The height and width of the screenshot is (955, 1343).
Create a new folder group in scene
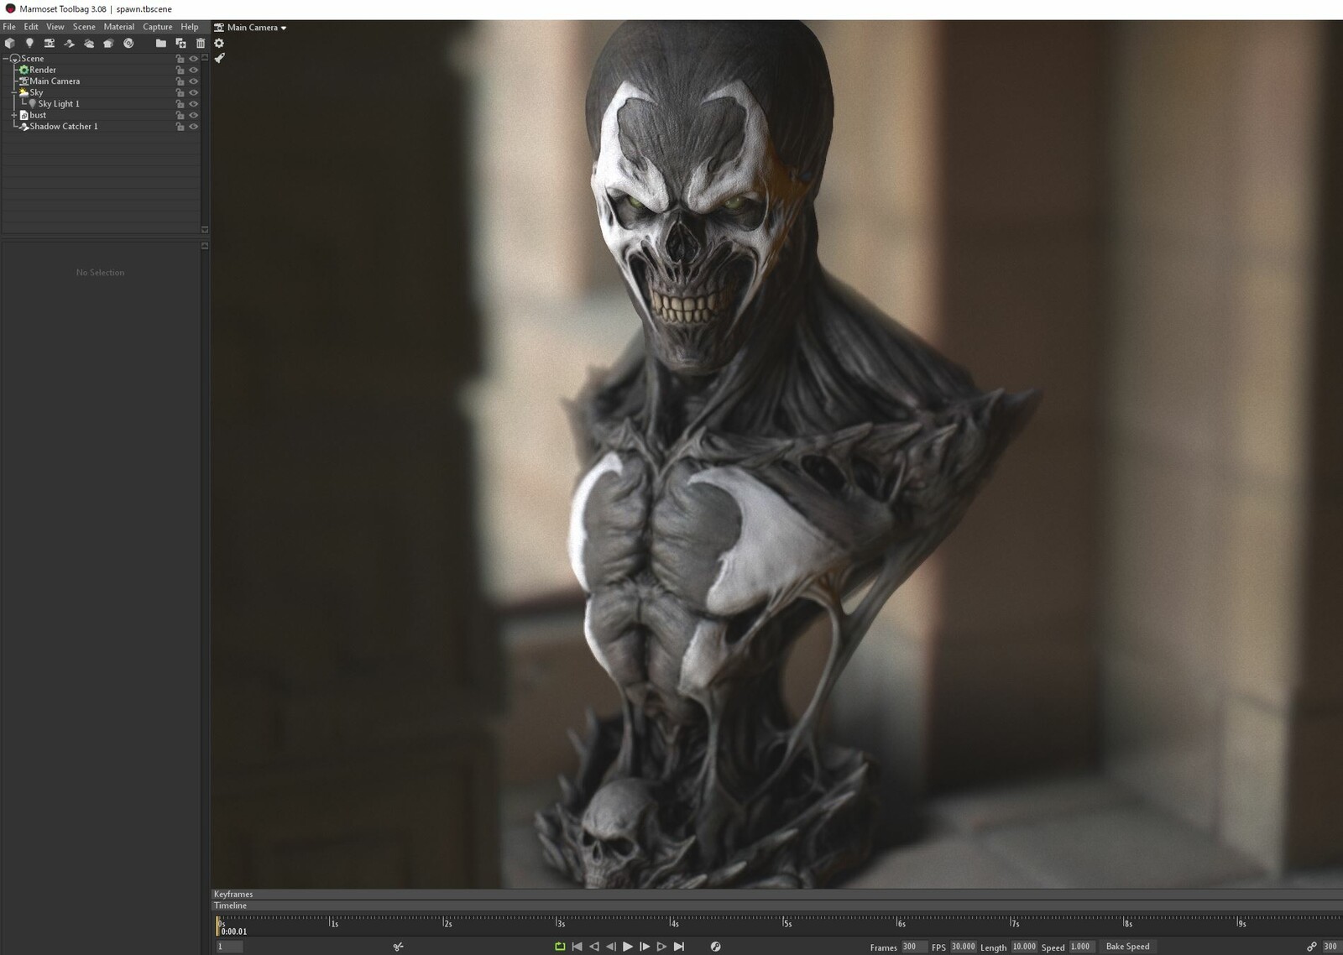[160, 43]
